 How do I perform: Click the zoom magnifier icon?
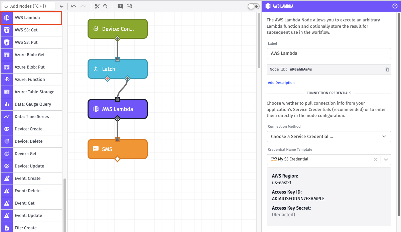tap(106, 6)
